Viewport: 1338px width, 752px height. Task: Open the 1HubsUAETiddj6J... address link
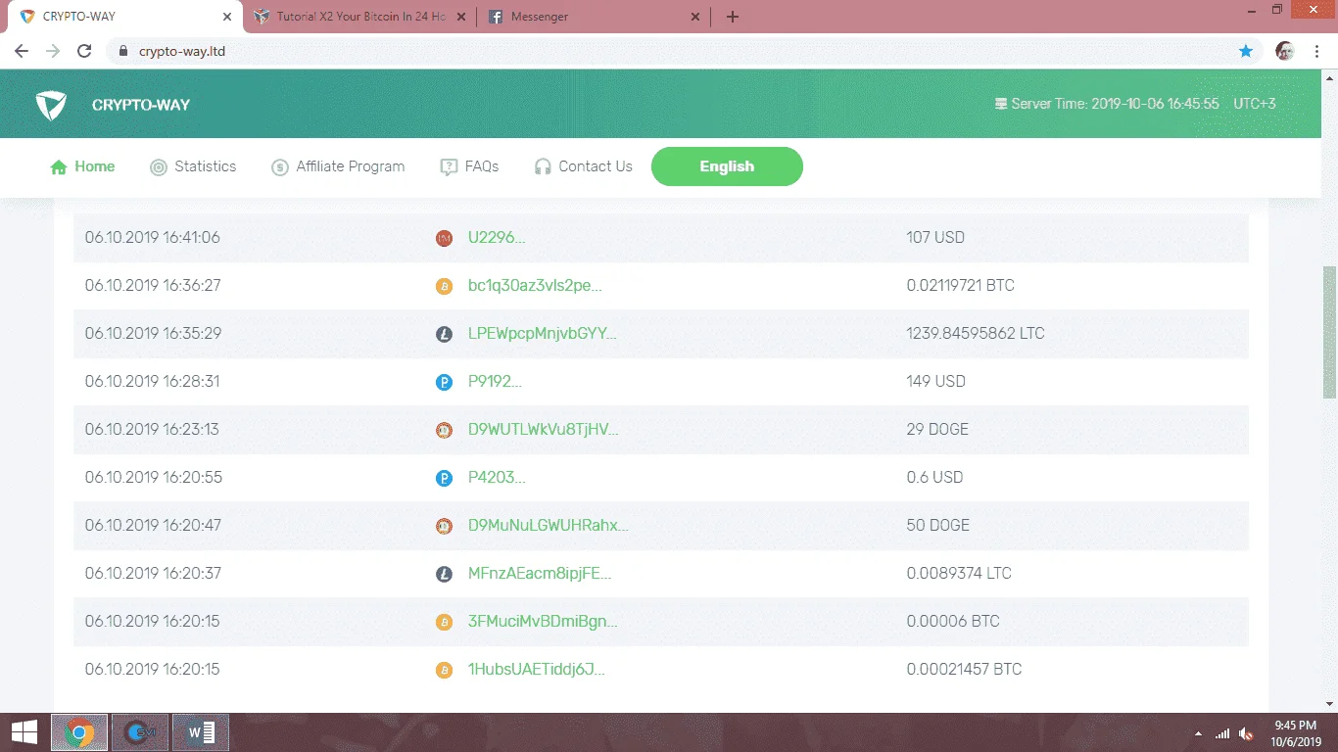537,670
